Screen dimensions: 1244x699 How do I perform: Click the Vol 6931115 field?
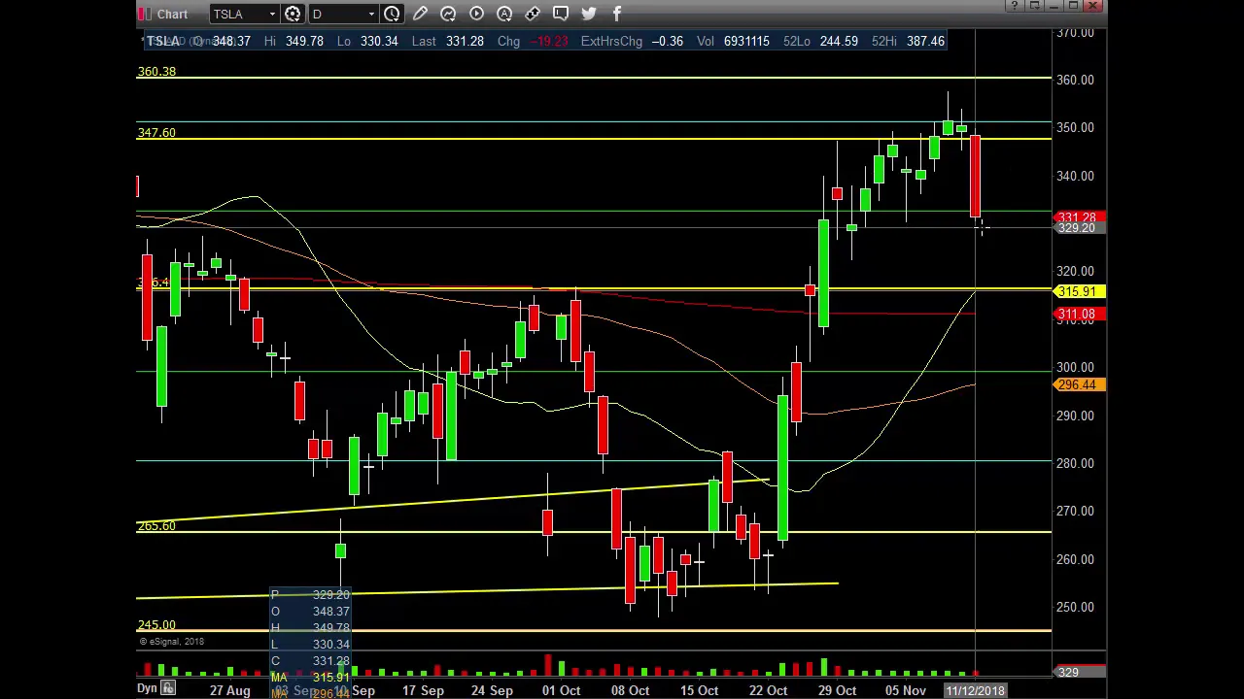pos(735,41)
